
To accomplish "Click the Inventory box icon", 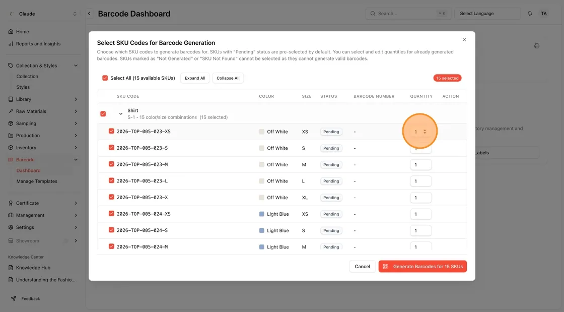I will click(x=11, y=148).
